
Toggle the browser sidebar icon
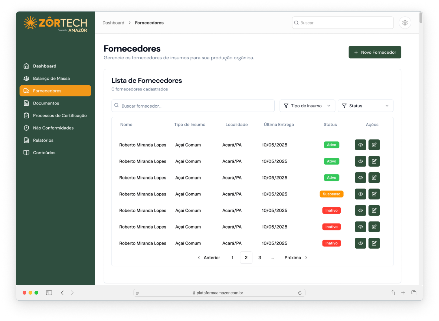click(49, 293)
